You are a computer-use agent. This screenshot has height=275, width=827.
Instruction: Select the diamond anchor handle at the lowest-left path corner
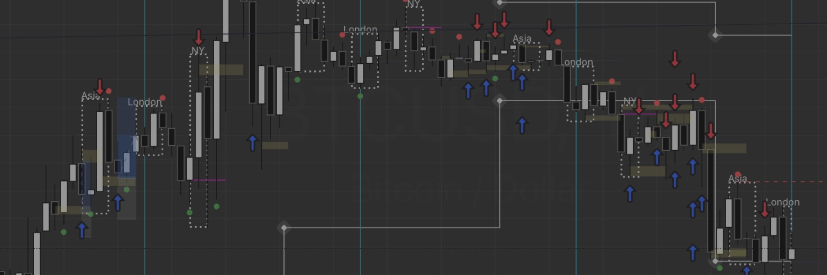283,227
